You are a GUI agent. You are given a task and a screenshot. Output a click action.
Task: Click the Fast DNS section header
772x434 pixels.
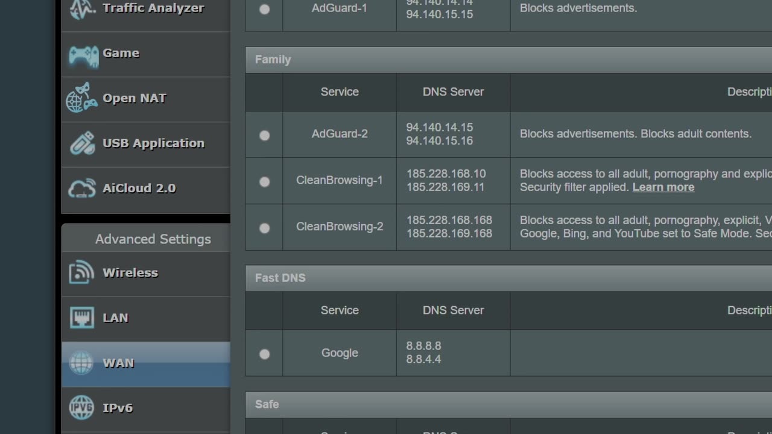(508, 278)
